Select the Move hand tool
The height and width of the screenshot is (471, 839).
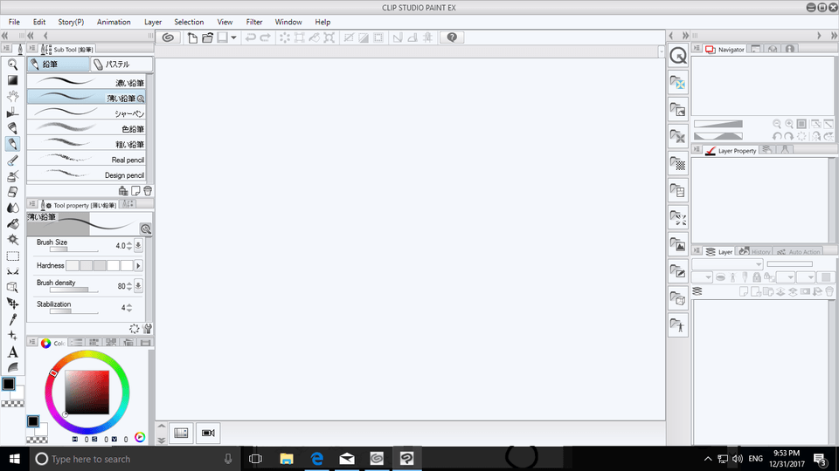point(13,97)
